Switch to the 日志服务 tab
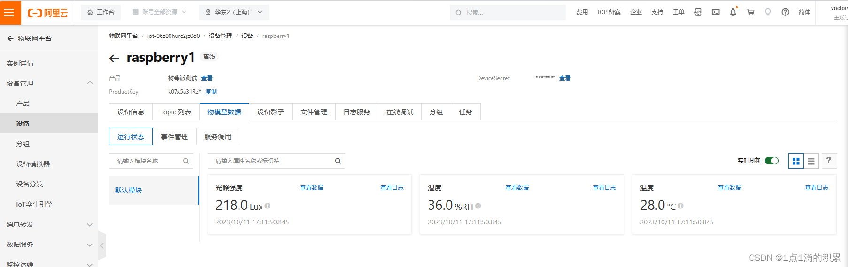The image size is (848, 267). coord(357,112)
